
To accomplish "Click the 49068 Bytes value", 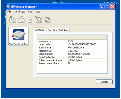I will 75,60.
